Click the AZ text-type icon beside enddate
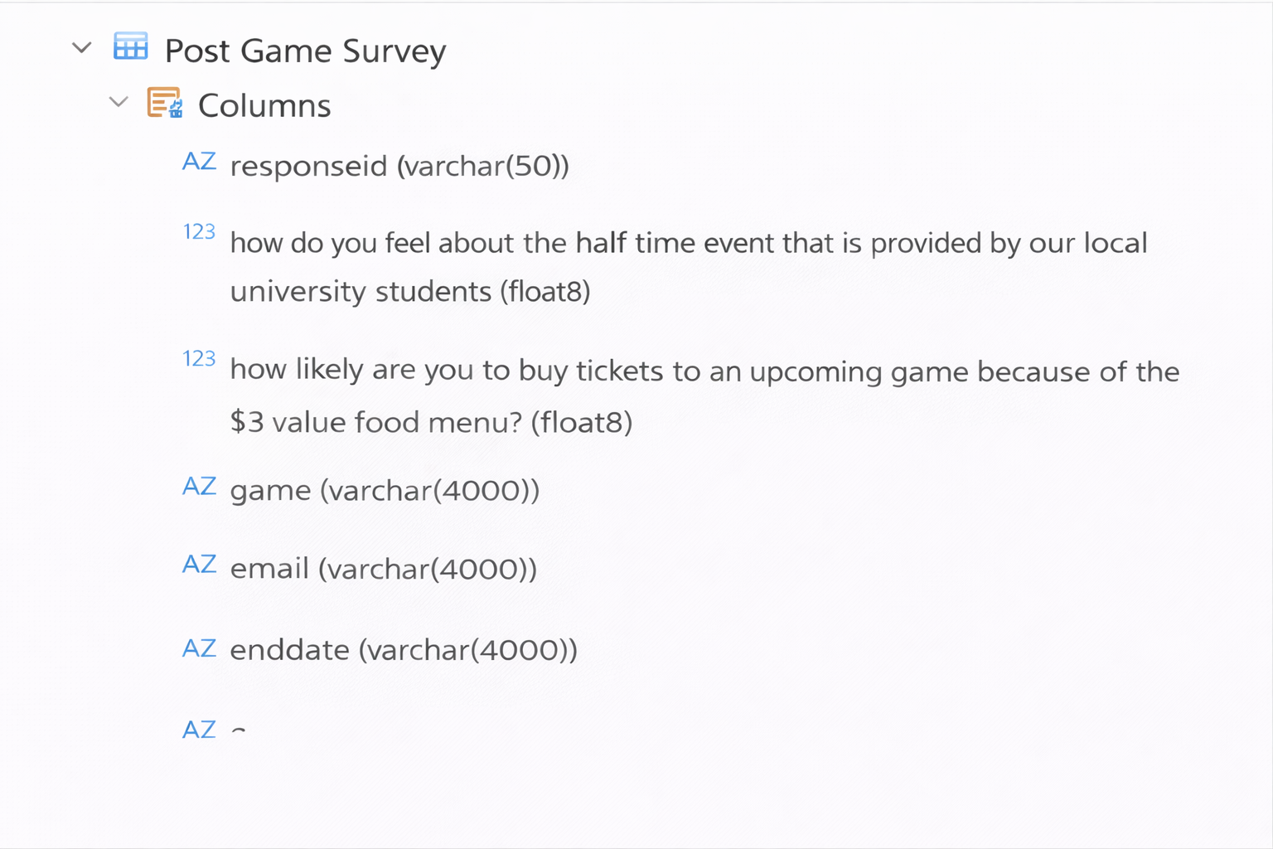The image size is (1273, 849). click(199, 648)
